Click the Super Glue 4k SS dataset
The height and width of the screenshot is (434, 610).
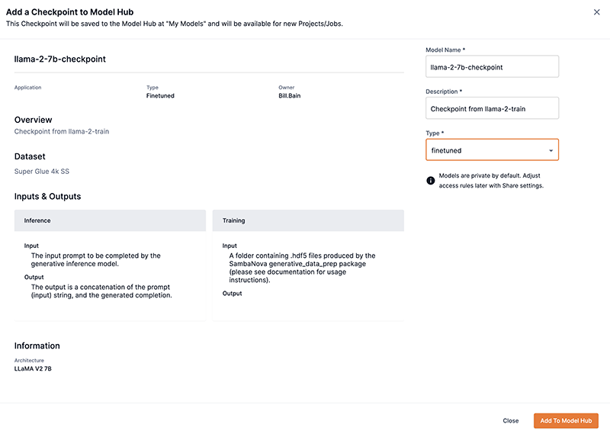[x=42, y=172]
